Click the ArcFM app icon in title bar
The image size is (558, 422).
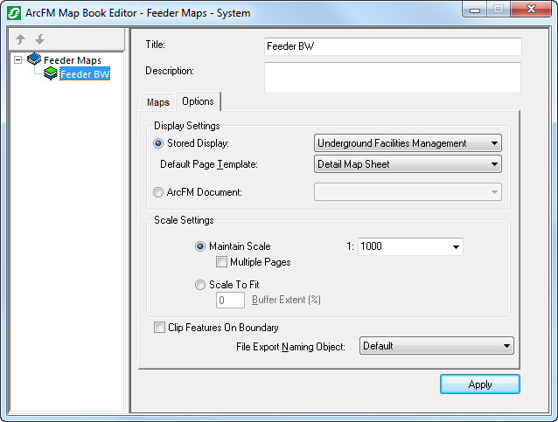click(x=13, y=13)
